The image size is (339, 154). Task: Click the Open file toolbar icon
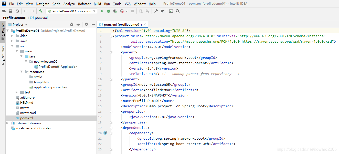(x=4, y=11)
